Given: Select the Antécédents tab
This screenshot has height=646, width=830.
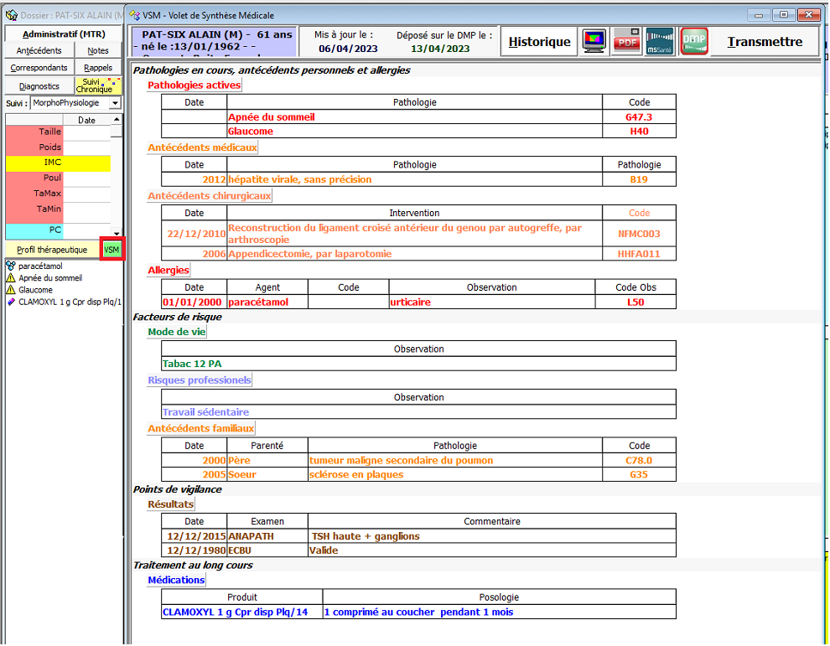Looking at the screenshot, I should [39, 51].
